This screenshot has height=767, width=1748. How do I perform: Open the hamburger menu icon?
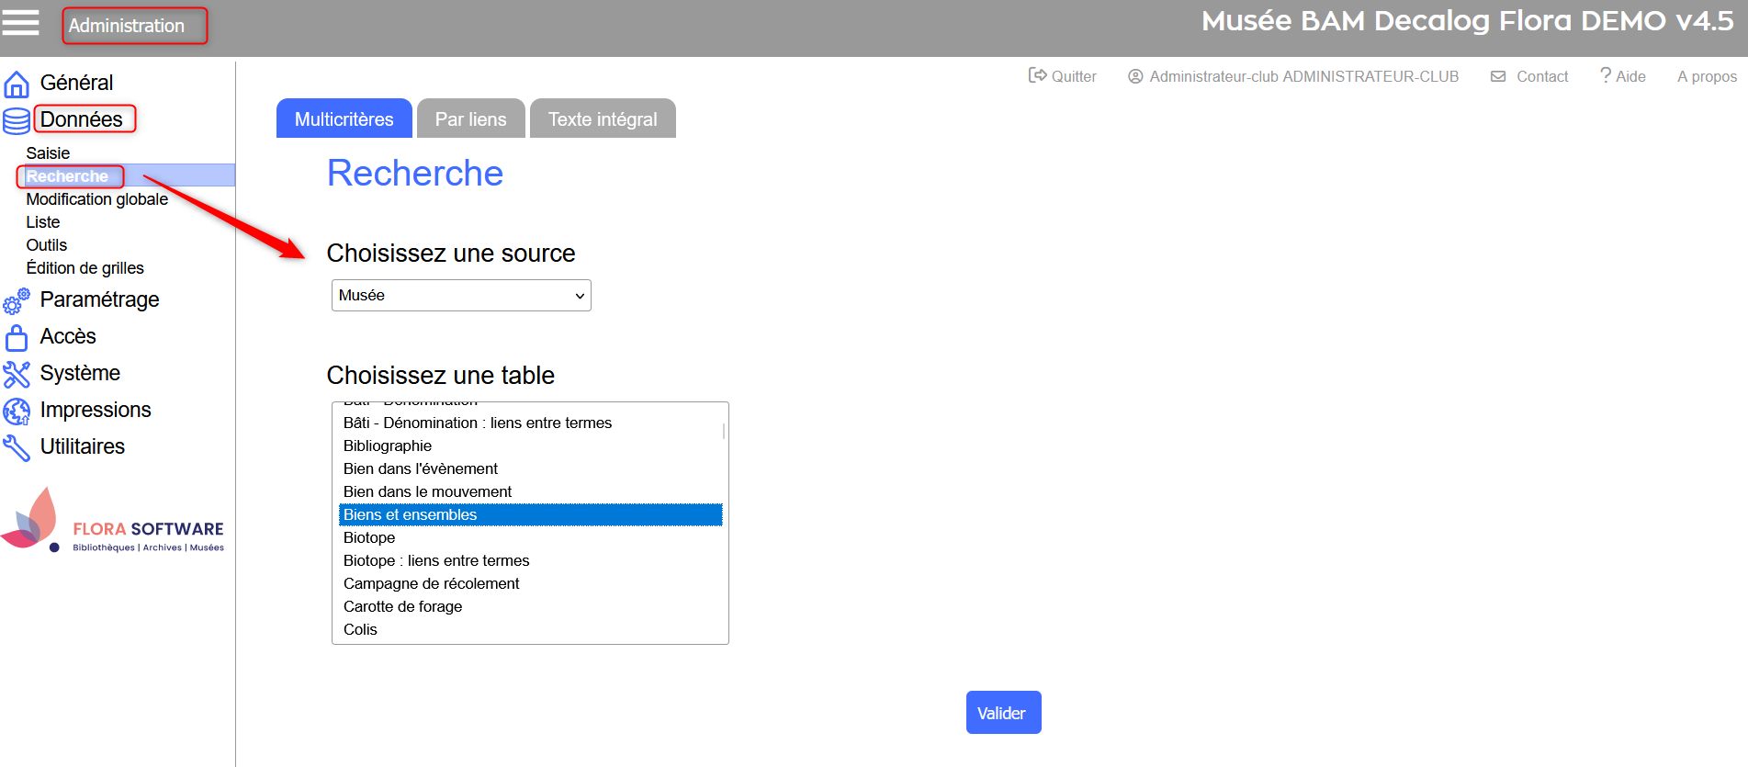point(20,23)
